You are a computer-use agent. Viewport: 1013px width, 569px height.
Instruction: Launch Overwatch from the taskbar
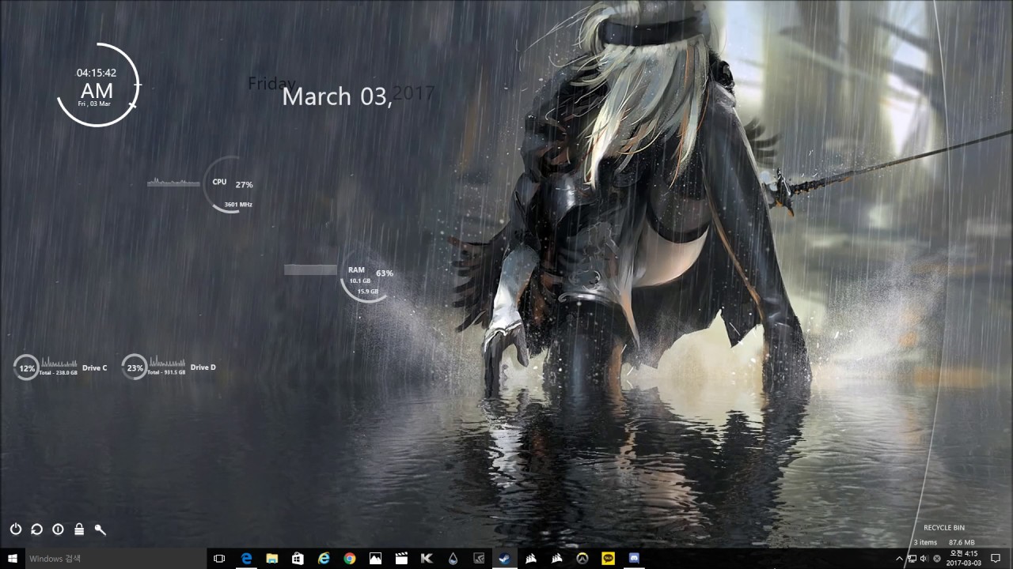[582, 559]
